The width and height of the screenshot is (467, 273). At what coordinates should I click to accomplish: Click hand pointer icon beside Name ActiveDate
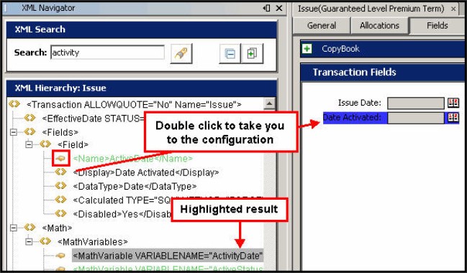click(60, 159)
